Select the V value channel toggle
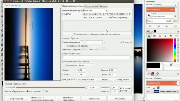180x101 pixels. [x=178, y=48]
